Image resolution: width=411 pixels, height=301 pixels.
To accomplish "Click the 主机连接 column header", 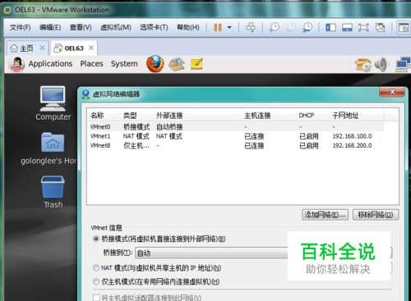I will click(268, 116).
